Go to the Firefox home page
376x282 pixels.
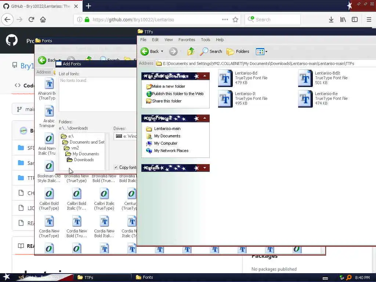click(43, 19)
